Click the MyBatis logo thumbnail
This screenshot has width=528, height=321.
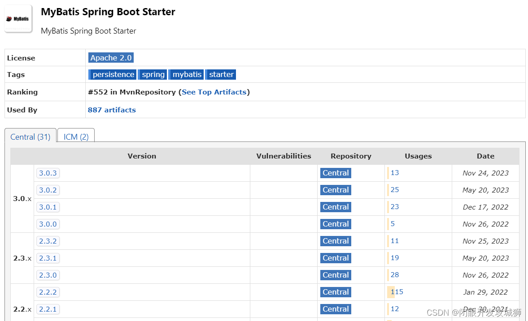(x=18, y=19)
